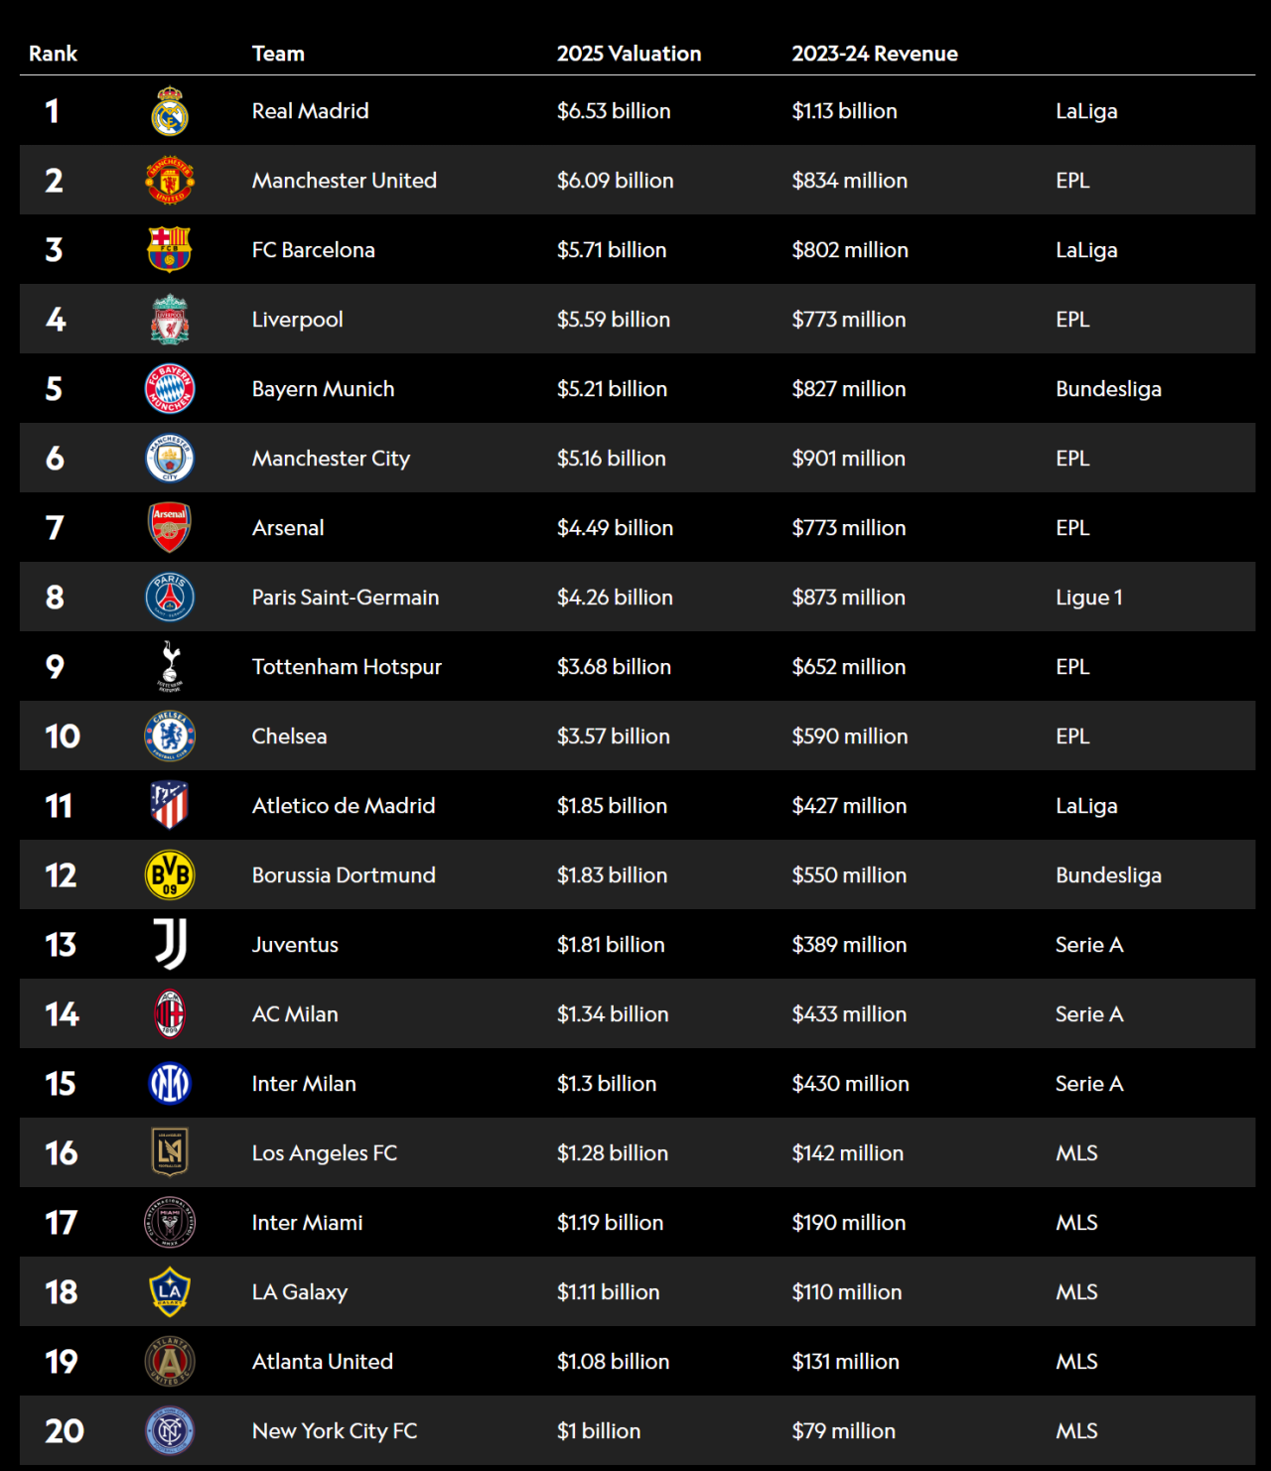Click the Borussia Dortmund BVB logo
This screenshot has width=1271, height=1471.
(x=170, y=875)
